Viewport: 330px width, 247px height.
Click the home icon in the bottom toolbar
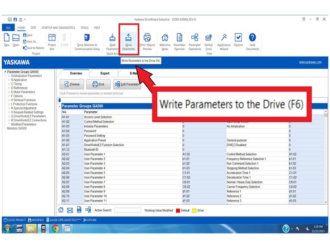(x=61, y=210)
